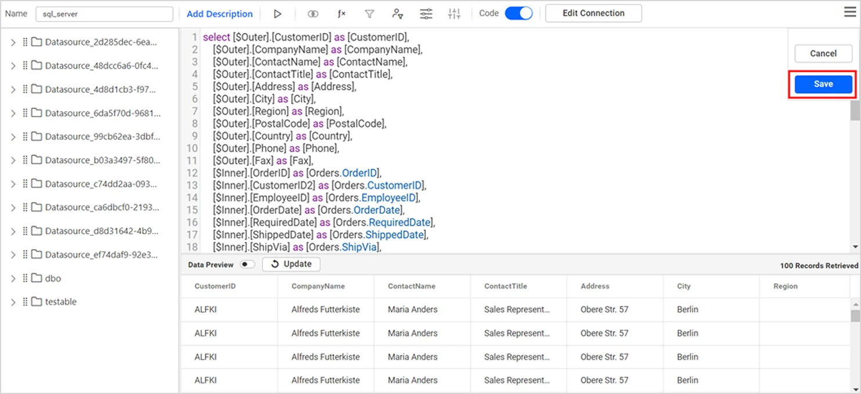
Task: Click the Name input field
Action: 104,14
